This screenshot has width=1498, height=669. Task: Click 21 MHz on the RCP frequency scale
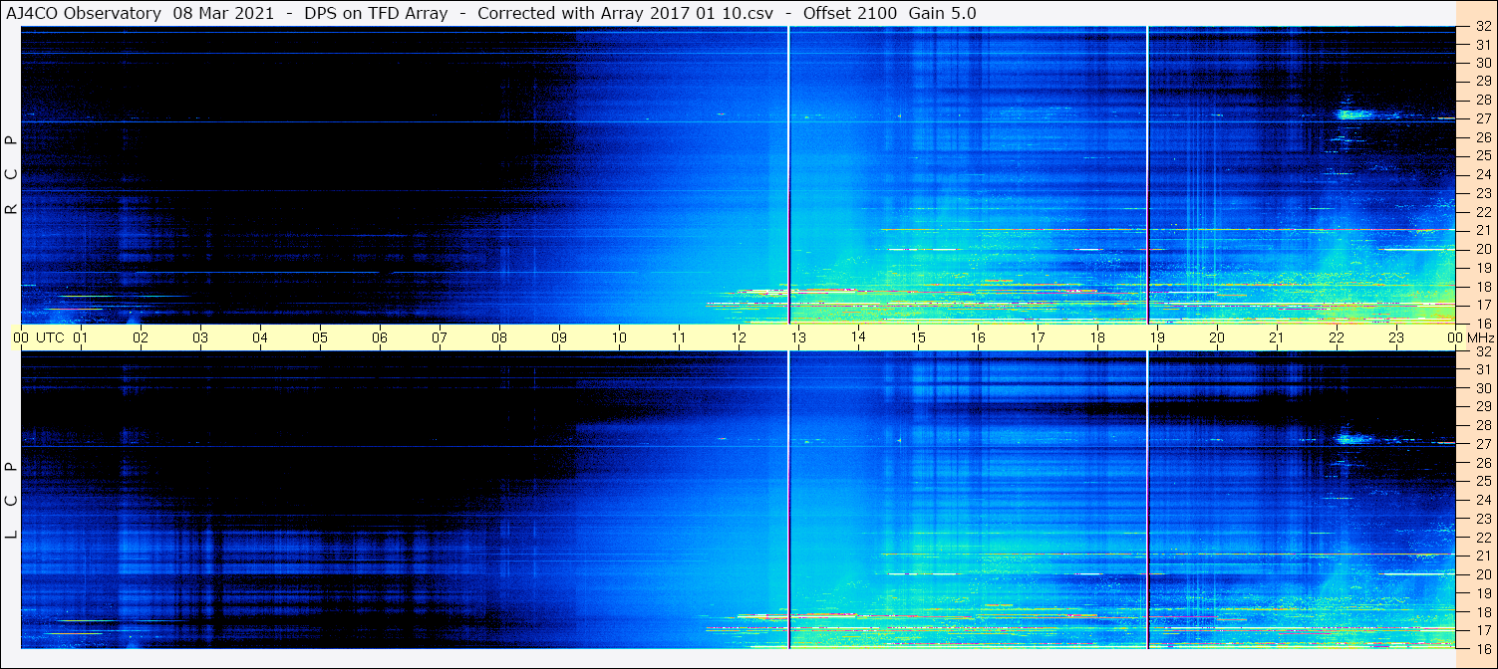(x=1483, y=230)
